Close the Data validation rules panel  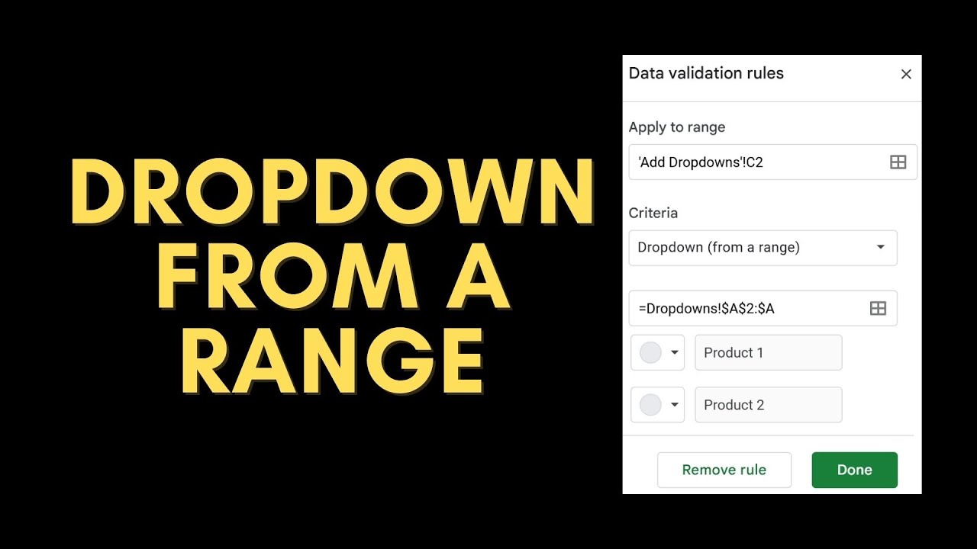pos(906,74)
